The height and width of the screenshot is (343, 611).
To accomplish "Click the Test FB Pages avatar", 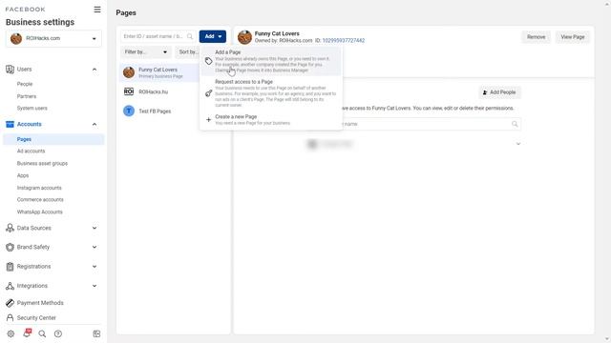I will coord(129,111).
